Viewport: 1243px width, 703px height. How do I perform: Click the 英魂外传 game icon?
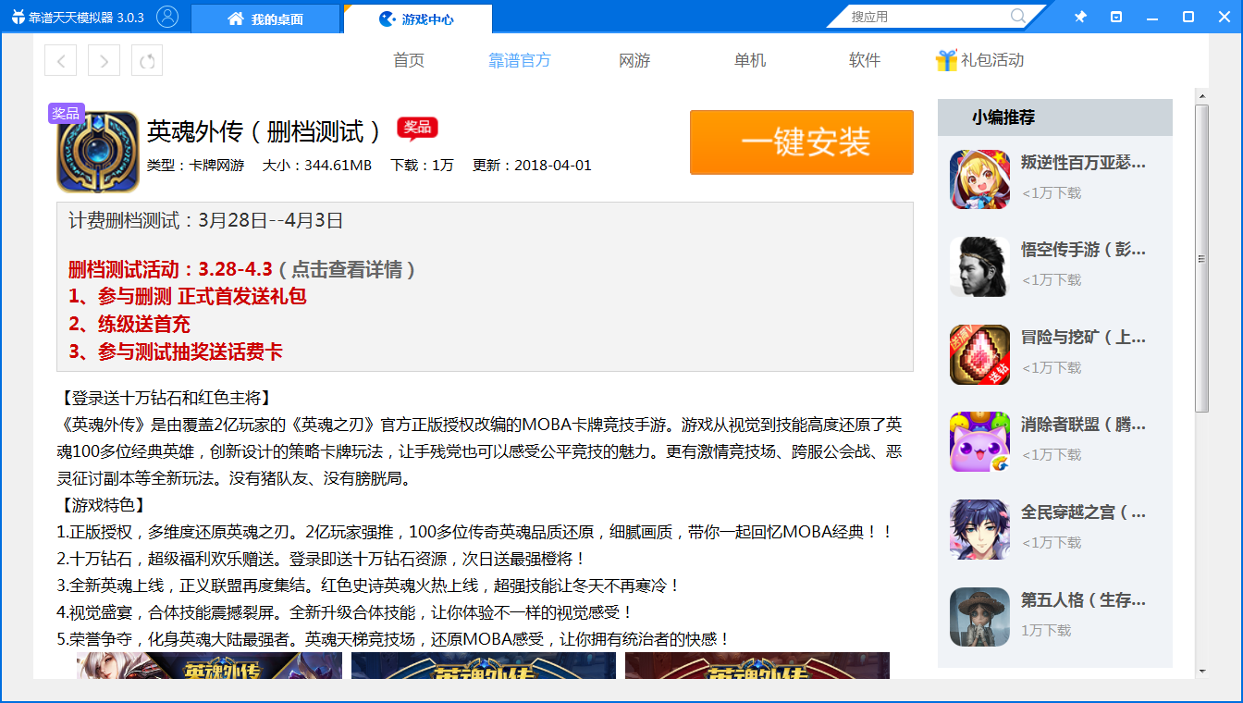[97, 153]
